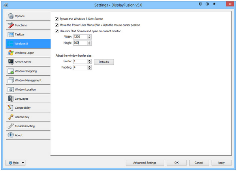The height and width of the screenshot is (171, 237).
Task: Click the Taskbar monitor icon
Action: coord(11,35)
